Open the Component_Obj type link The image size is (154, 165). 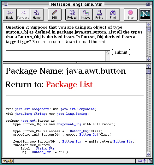pos(69,124)
